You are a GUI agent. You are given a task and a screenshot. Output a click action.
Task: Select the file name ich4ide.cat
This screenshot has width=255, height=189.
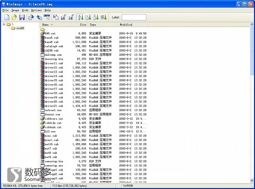click(53, 123)
